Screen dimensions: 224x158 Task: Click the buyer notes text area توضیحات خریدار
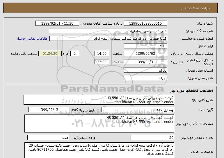(99, 150)
